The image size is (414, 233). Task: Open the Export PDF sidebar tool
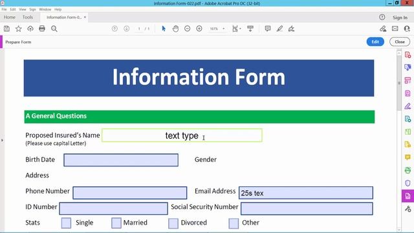click(408, 67)
